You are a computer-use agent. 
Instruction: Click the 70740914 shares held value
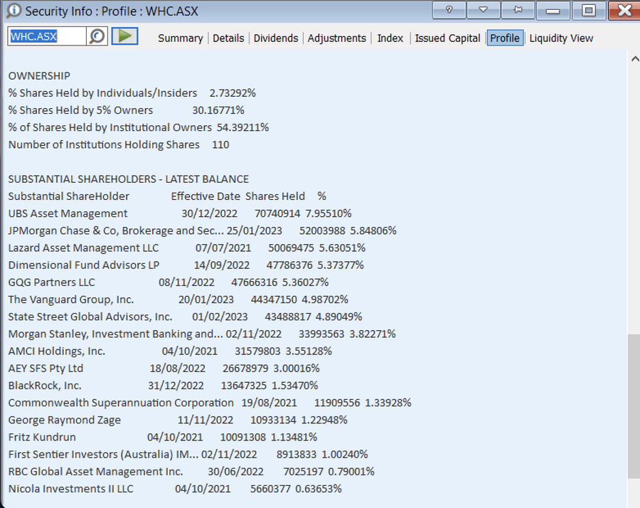pos(277,213)
